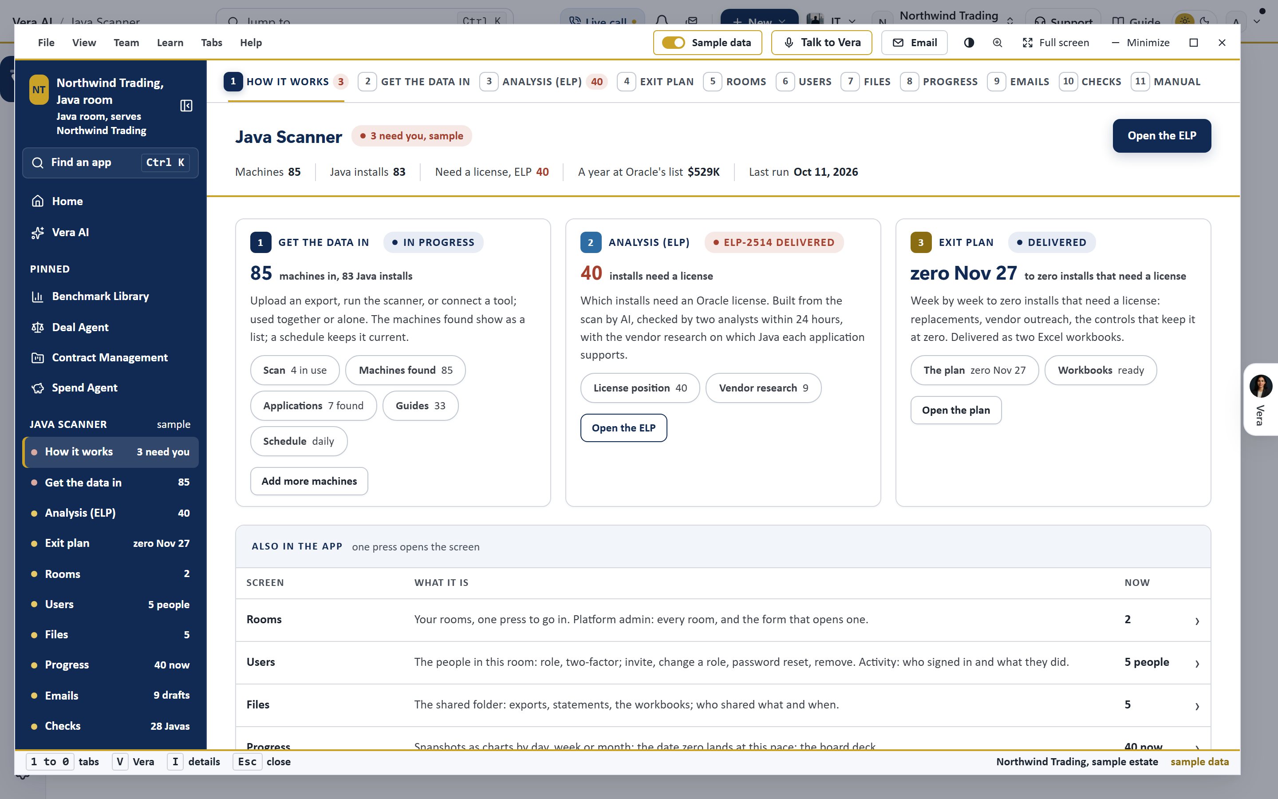
Task: Toggle the Sample data switch
Action: [x=673, y=43]
